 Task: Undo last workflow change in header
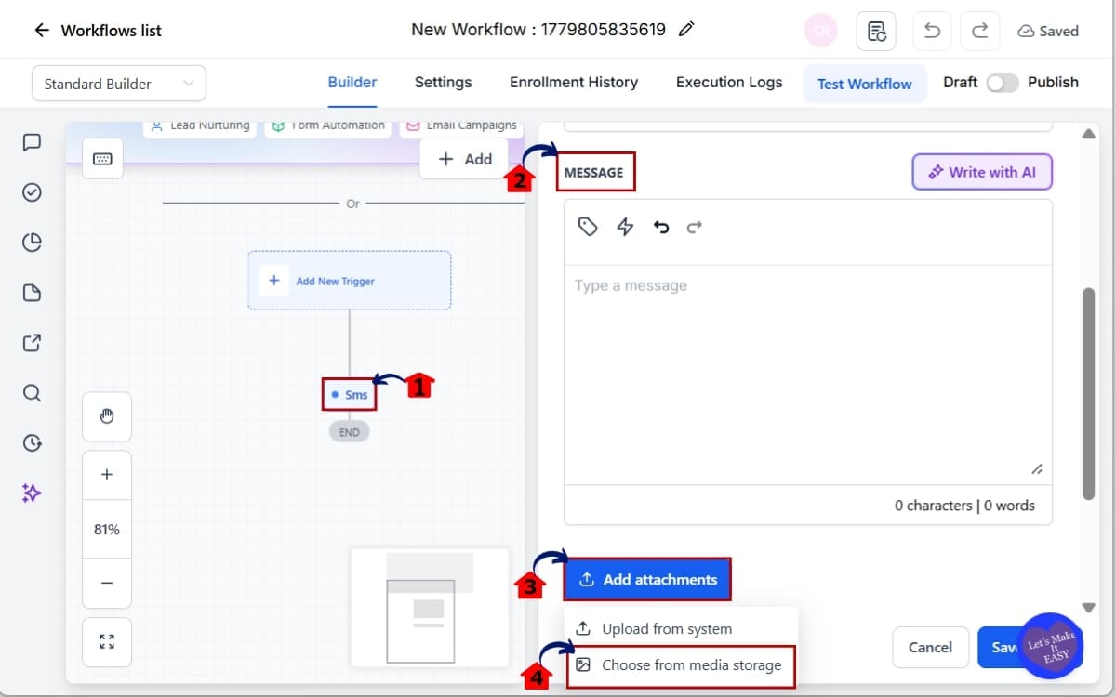931,31
